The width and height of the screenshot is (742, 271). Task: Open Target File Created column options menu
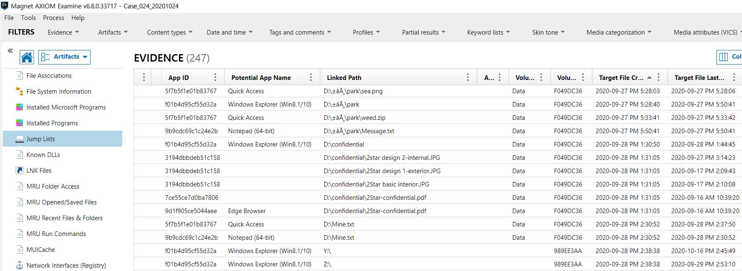click(659, 77)
